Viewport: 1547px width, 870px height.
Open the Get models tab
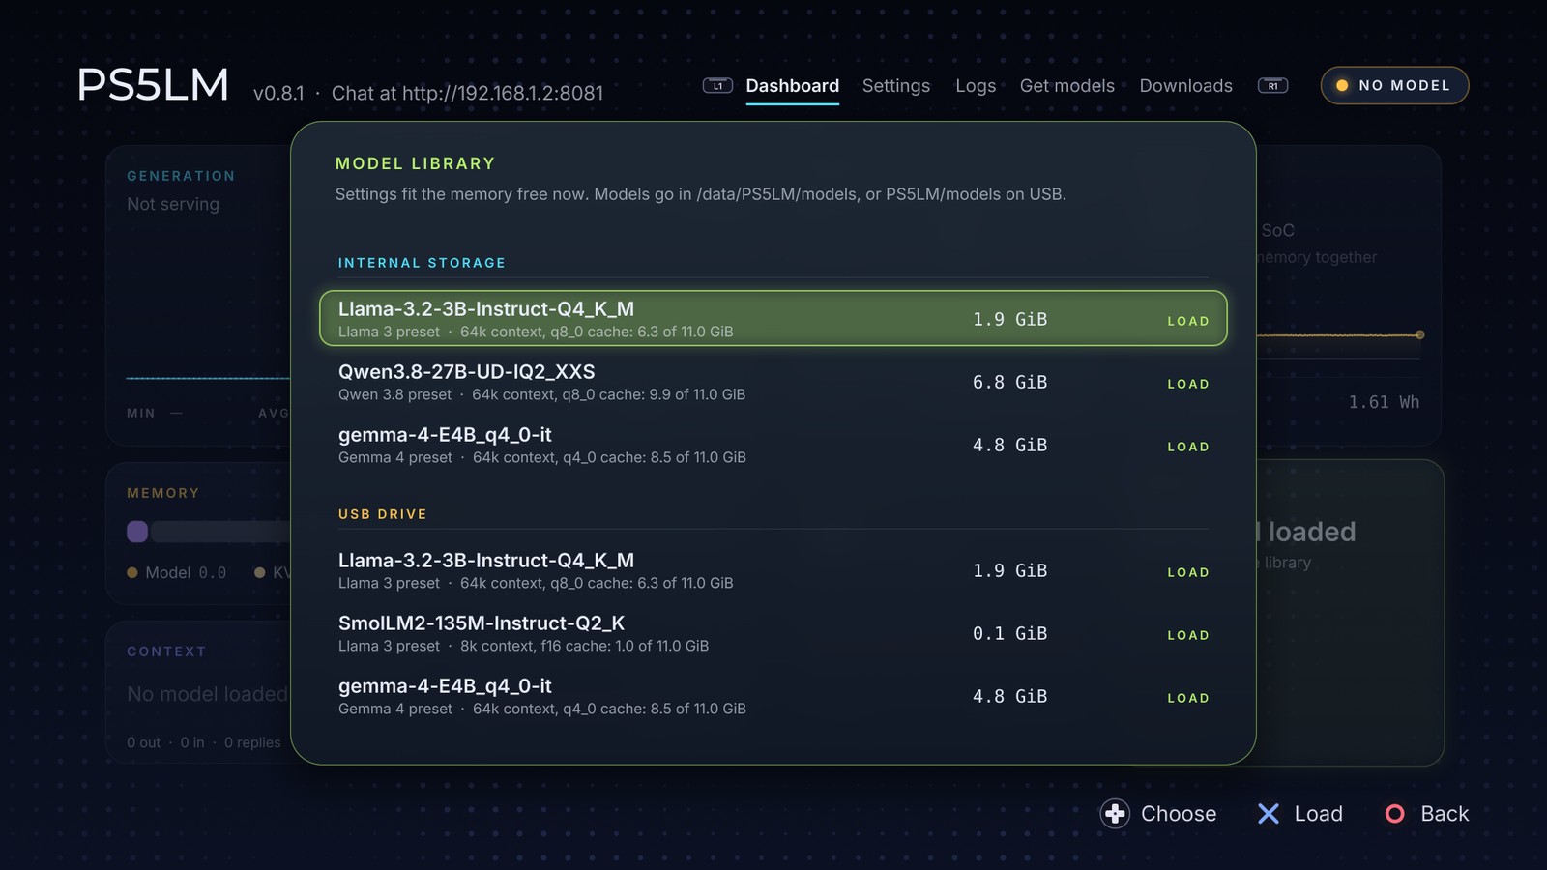pos(1067,86)
